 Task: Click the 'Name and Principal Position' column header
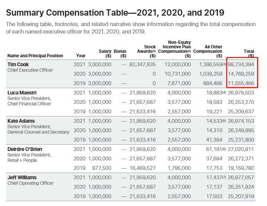tap(35, 56)
